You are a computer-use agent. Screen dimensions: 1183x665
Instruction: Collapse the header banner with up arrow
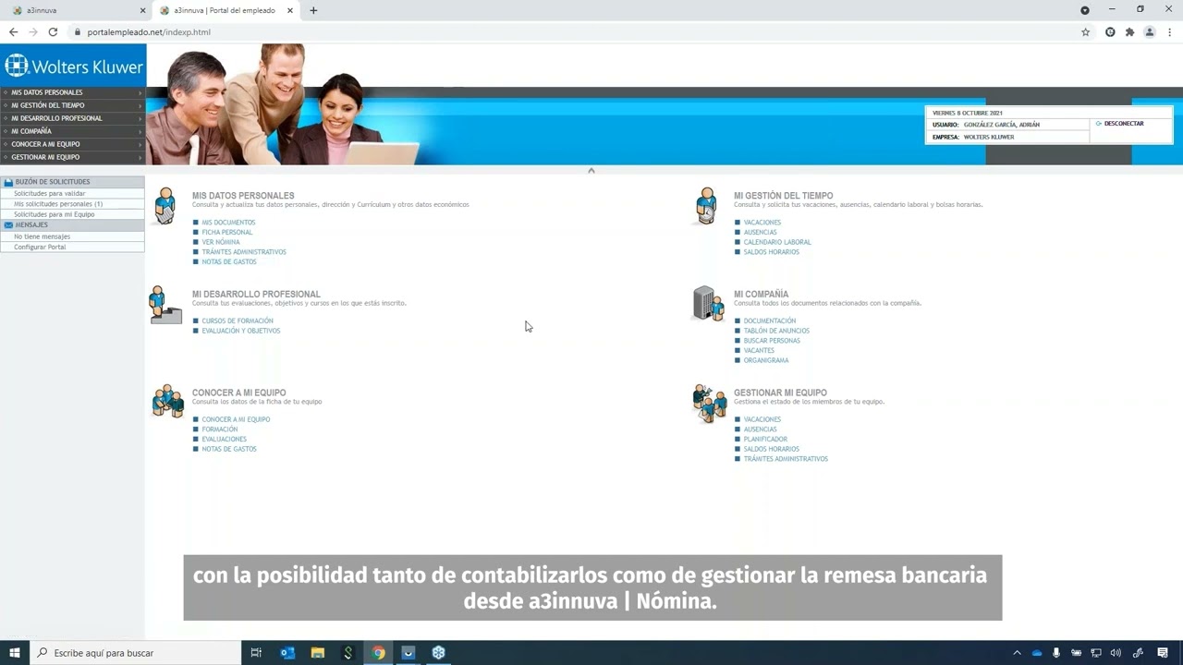591,170
